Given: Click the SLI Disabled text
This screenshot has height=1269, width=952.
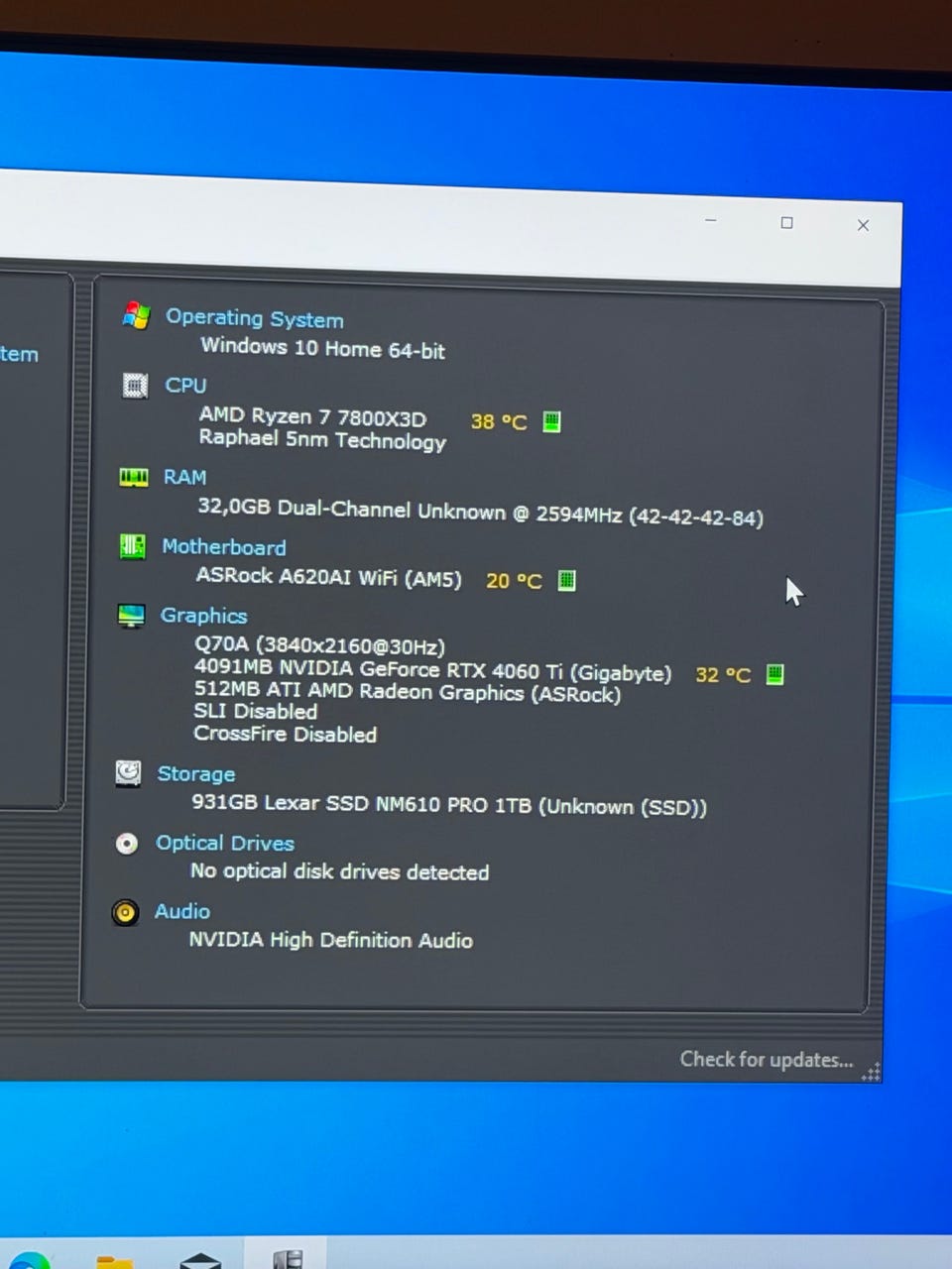Looking at the screenshot, I should [255, 711].
